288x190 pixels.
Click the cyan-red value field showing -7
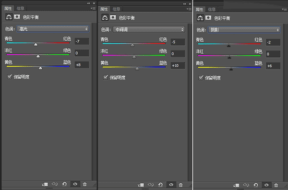click(82, 41)
